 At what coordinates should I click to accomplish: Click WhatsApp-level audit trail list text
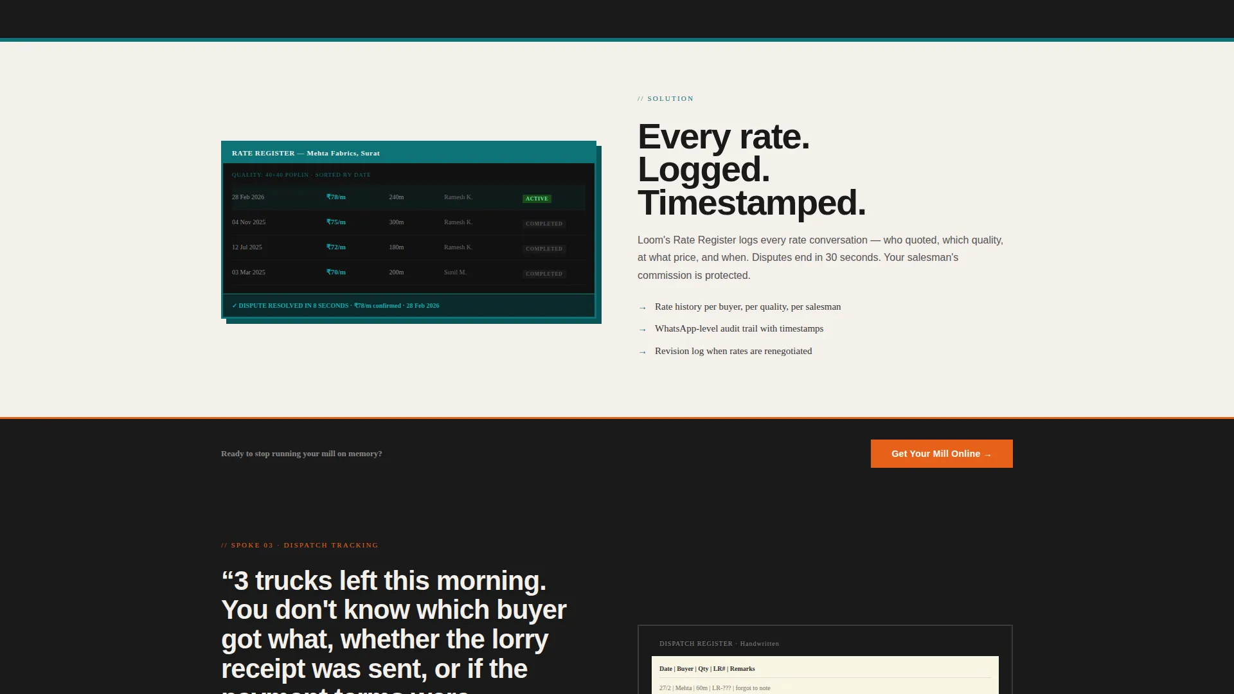pyautogui.click(x=739, y=328)
